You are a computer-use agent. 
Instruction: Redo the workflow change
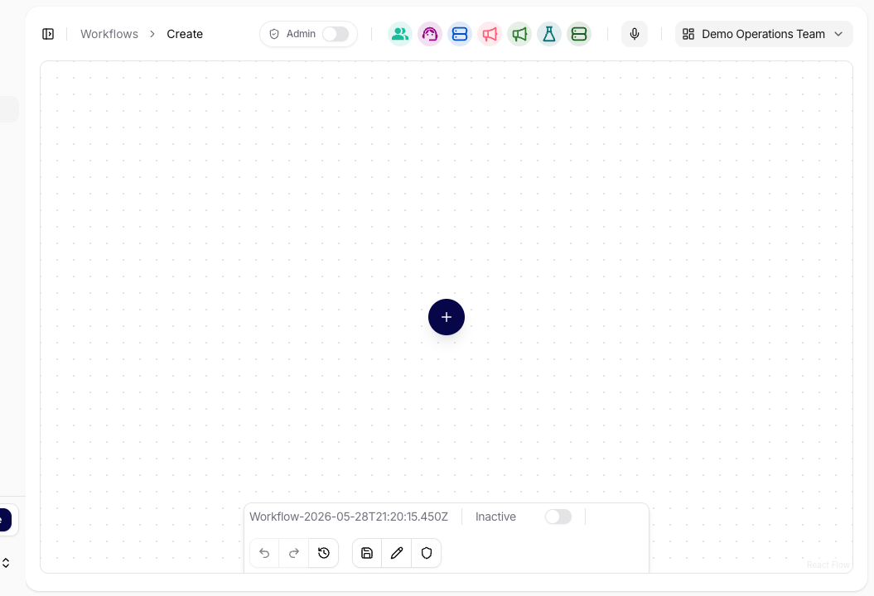pyautogui.click(x=294, y=553)
